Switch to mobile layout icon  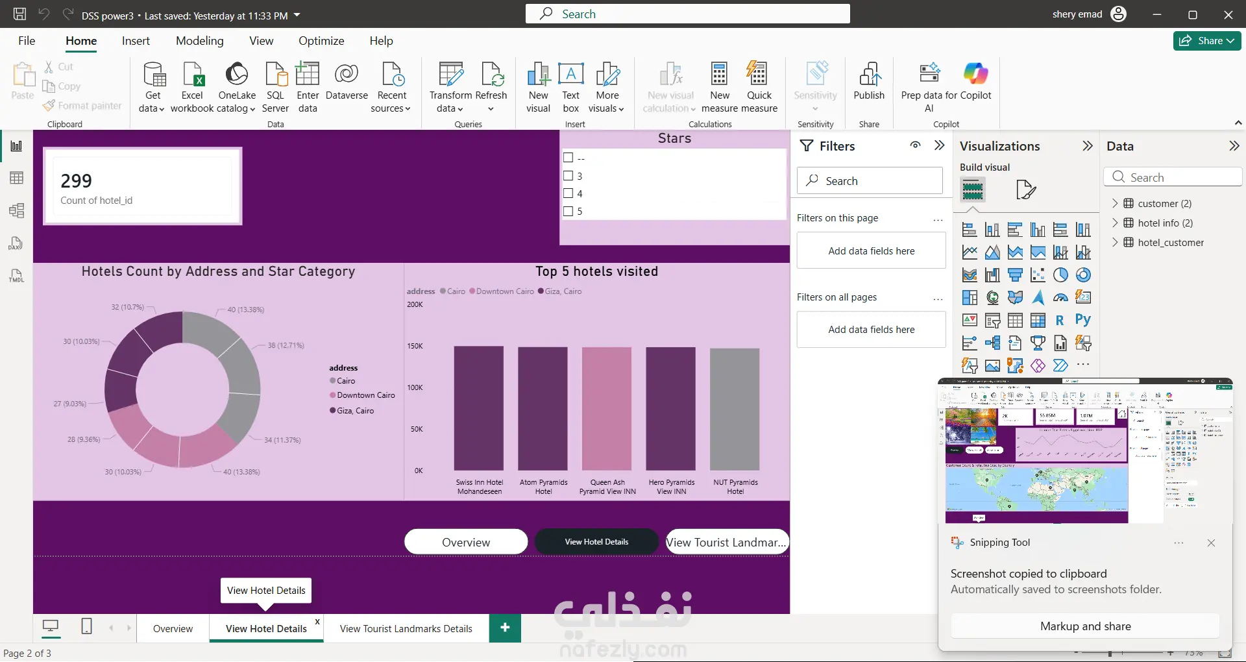pyautogui.click(x=86, y=626)
